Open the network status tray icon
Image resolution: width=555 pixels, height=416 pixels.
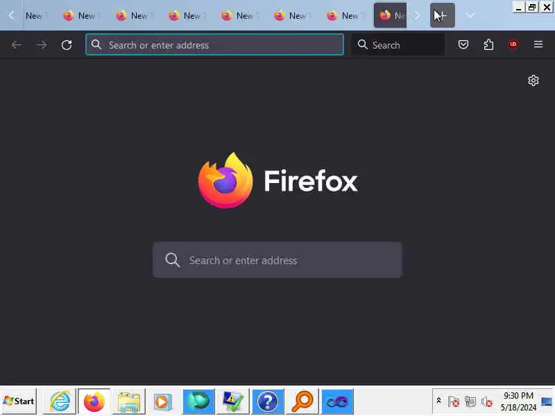[x=470, y=401]
